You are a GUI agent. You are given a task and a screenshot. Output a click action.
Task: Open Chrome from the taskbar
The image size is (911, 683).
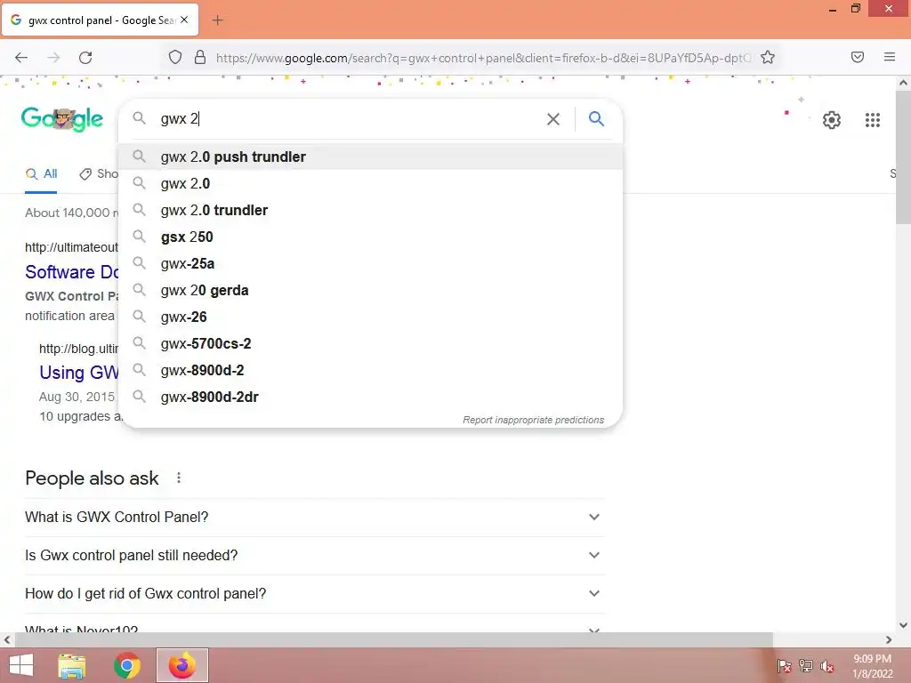click(x=127, y=665)
